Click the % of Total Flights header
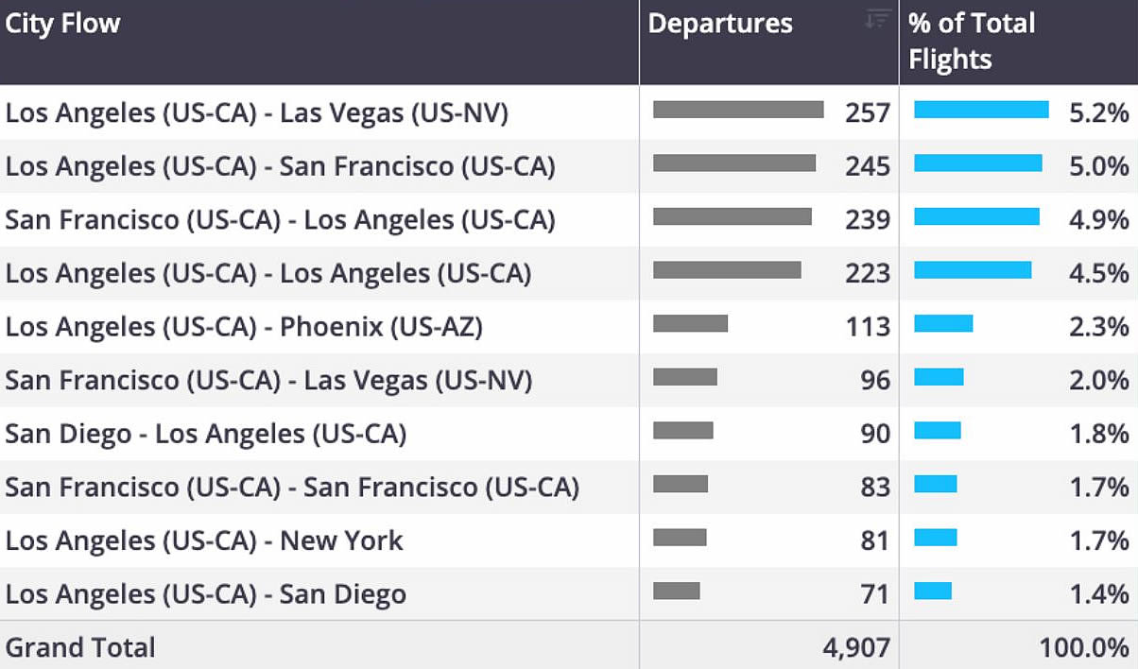Viewport: 1138px width, 669px height. click(x=972, y=42)
